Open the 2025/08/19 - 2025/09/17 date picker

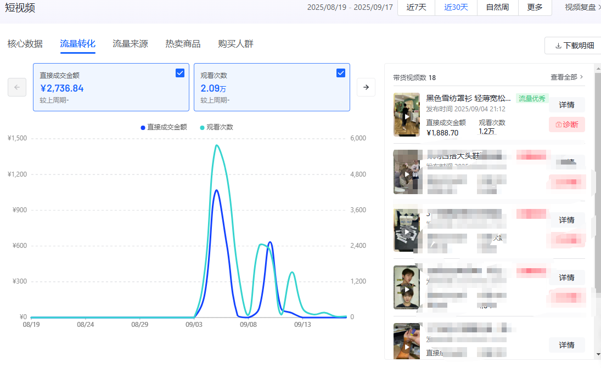(350, 8)
